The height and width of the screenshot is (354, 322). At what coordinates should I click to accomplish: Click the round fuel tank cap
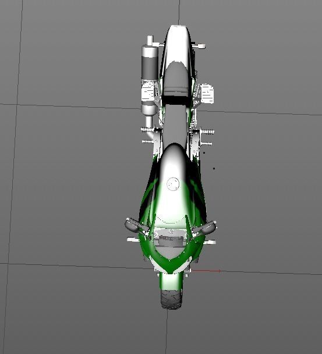[173, 184]
